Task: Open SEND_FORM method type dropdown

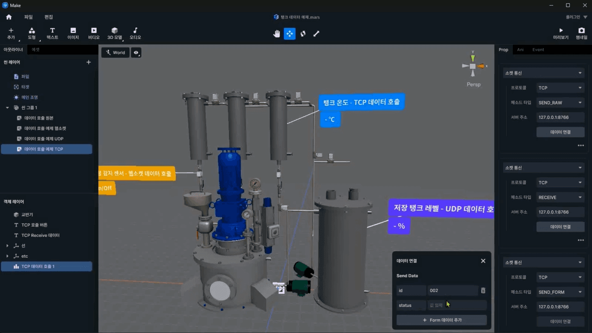Action: click(x=561, y=292)
